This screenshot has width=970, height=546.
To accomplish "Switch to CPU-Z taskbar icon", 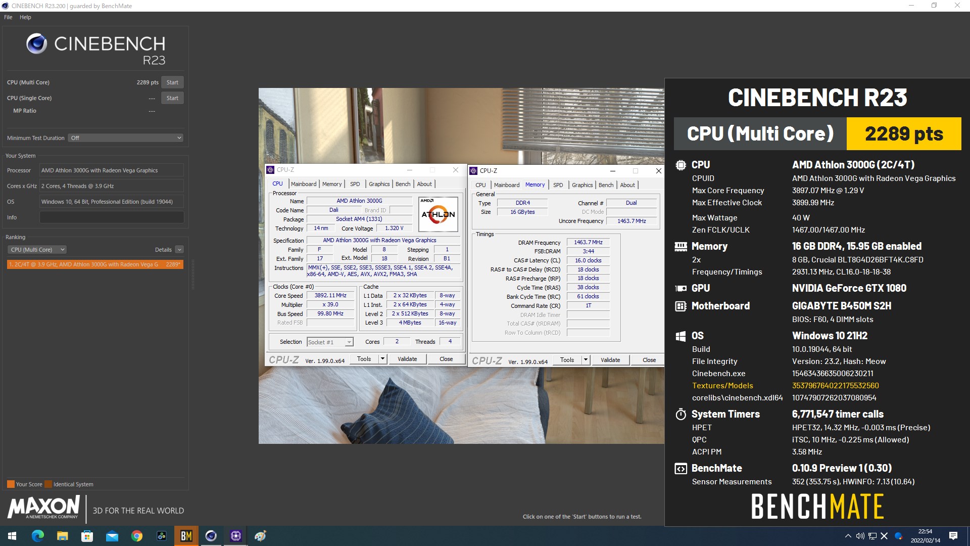I will tap(235, 536).
